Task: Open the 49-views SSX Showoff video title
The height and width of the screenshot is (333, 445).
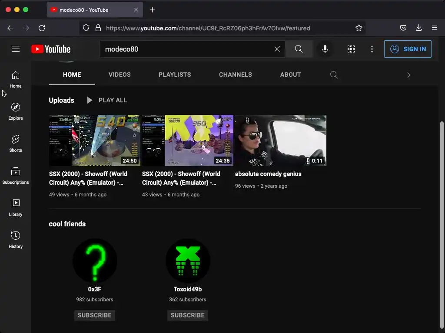Action: (x=88, y=178)
